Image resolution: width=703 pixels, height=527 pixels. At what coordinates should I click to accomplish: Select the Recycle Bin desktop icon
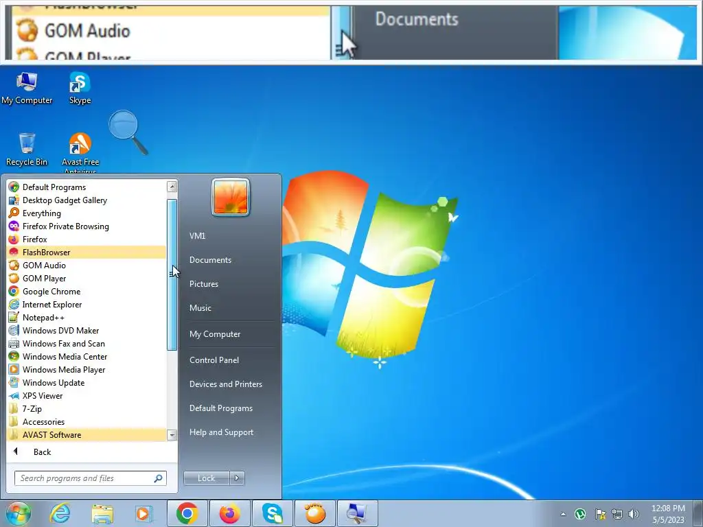(27, 150)
